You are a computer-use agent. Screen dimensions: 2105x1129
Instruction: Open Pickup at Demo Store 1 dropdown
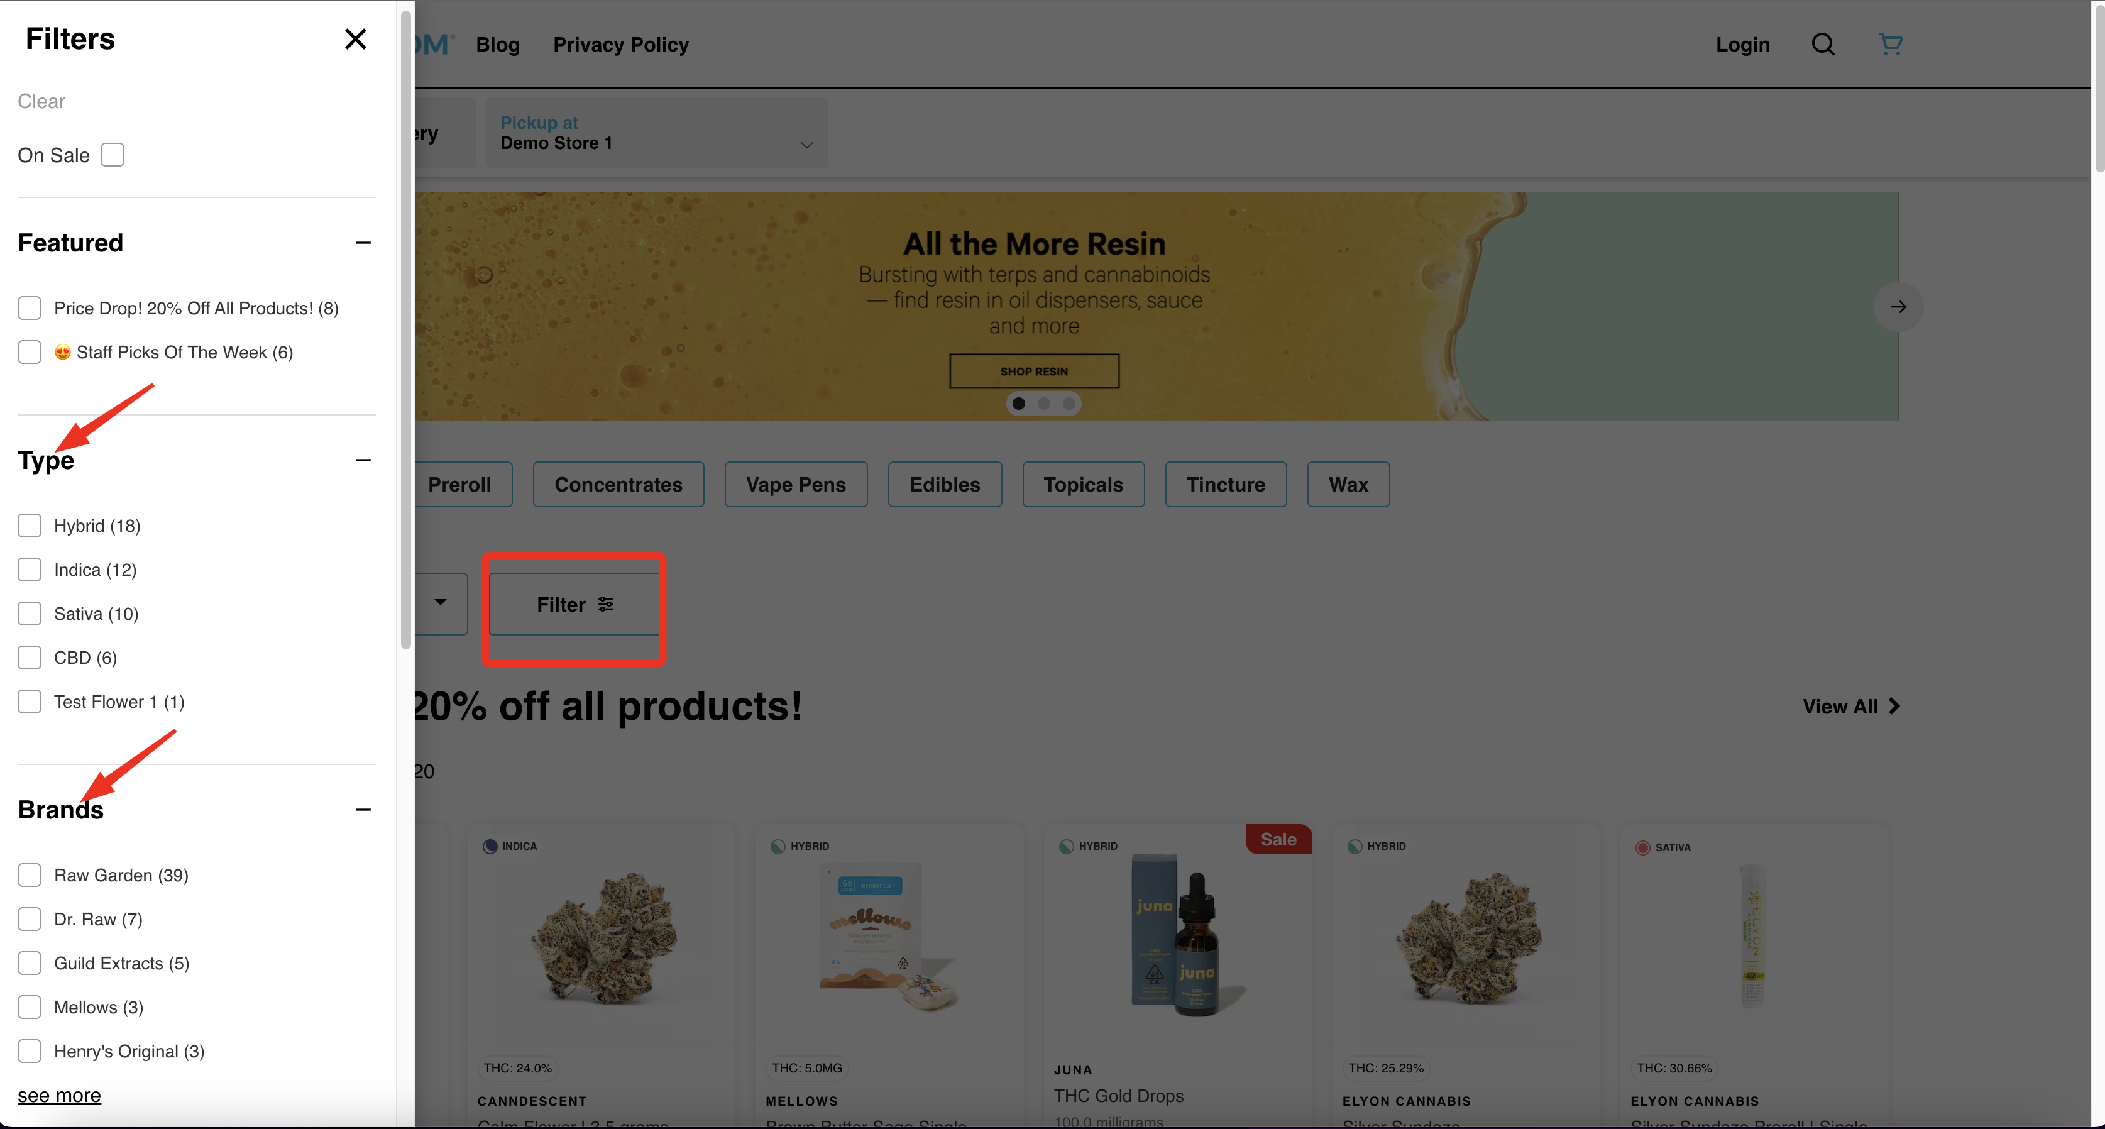(657, 133)
